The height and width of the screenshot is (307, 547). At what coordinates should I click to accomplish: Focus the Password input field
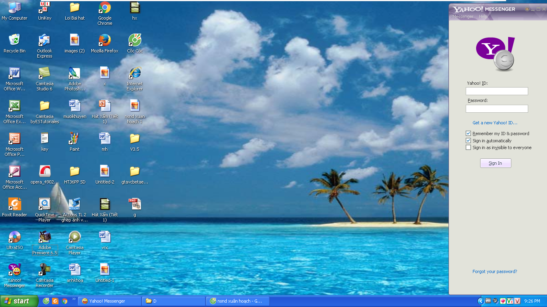coord(497,109)
